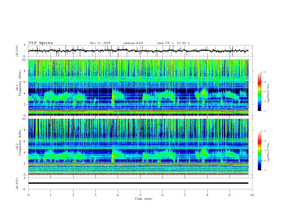Select the date text "Oct. 11, 2018"

pyautogui.click(x=100, y=43)
